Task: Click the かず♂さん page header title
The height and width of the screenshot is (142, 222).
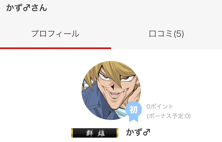Action: [27, 8]
